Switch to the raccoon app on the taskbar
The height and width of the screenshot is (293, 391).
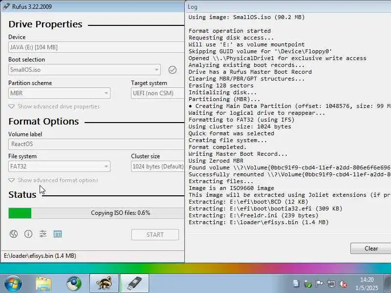(x=104, y=284)
